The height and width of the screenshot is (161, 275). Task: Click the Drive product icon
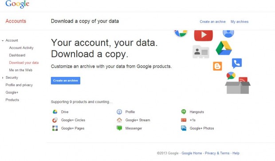(x=55, y=112)
